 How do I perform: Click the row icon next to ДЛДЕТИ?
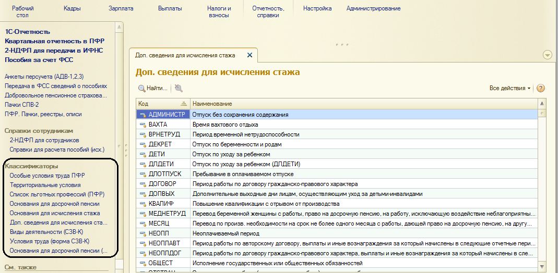(x=144, y=164)
